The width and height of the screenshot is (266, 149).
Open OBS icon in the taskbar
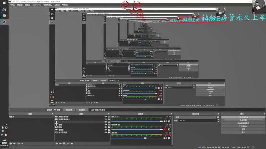4,22
